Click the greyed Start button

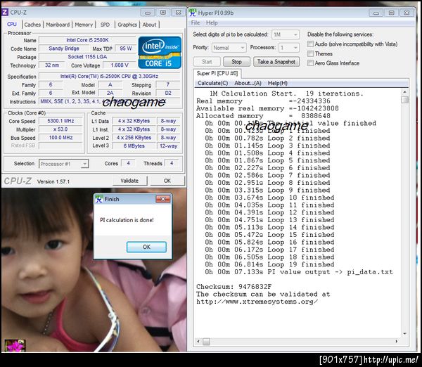(x=207, y=62)
